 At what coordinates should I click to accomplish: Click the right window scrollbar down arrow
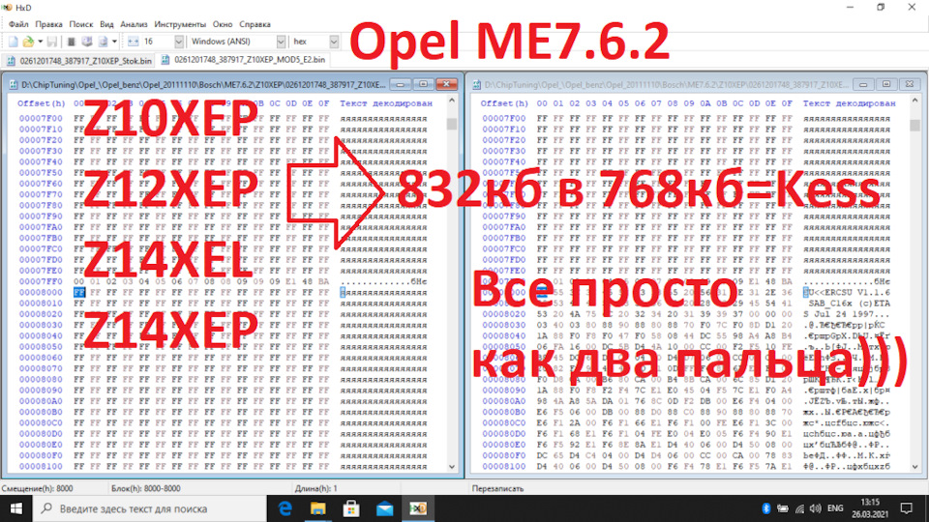[x=915, y=466]
